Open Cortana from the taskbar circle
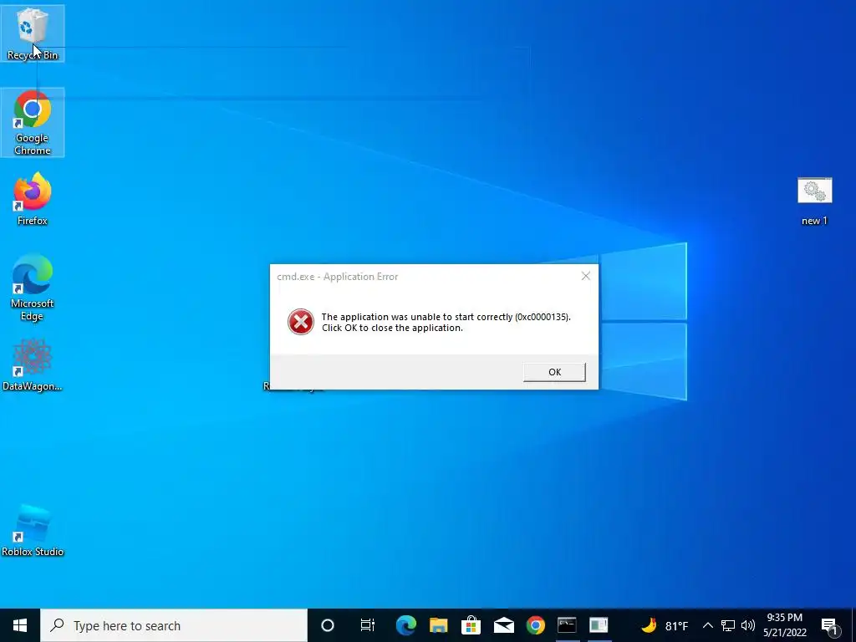Viewport: 856px width, 642px height. (328, 625)
